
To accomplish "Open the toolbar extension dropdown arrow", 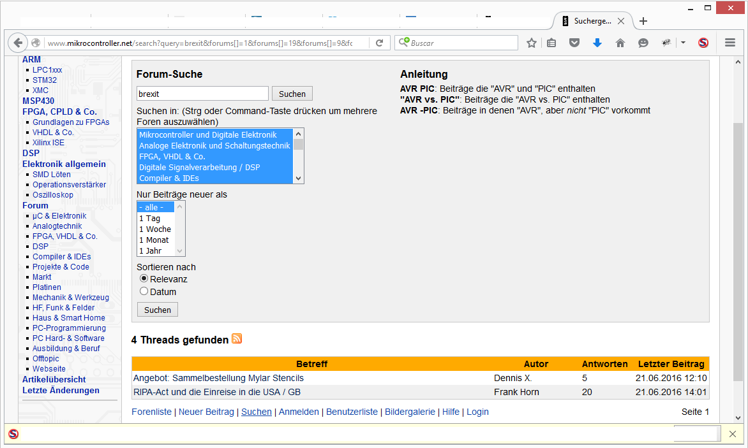I will (683, 43).
